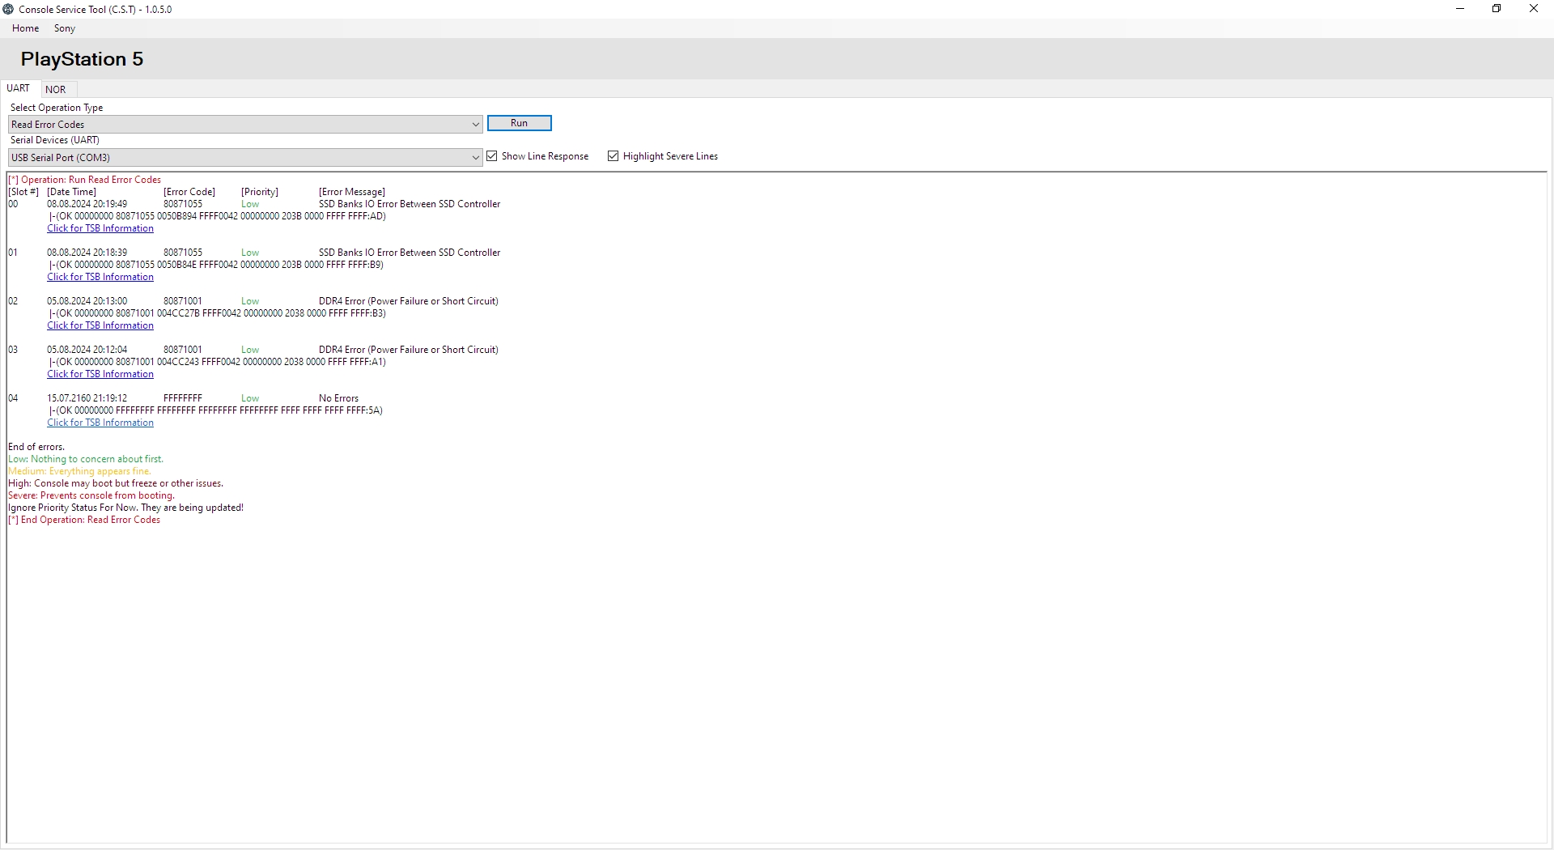
Task: Click '[*] End Operation: Read Error Codes' line
Action: 84,520
